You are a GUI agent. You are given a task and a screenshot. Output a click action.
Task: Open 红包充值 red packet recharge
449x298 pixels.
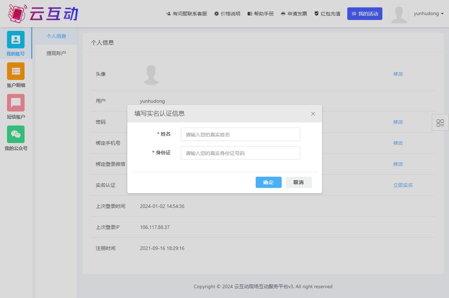click(327, 14)
